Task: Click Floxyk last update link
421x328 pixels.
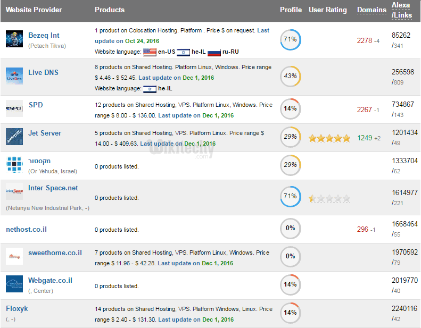Action: (x=196, y=319)
